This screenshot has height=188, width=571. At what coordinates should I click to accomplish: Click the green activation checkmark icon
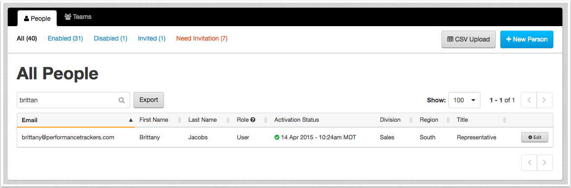pyautogui.click(x=277, y=138)
